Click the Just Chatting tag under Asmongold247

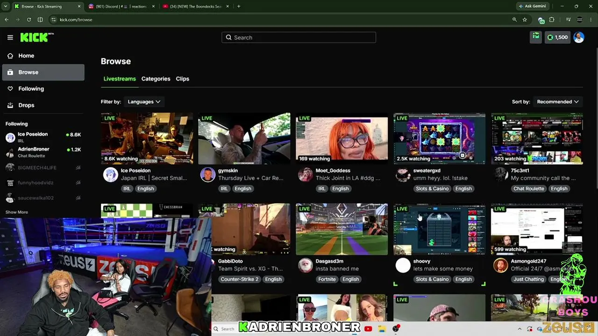[528, 279]
